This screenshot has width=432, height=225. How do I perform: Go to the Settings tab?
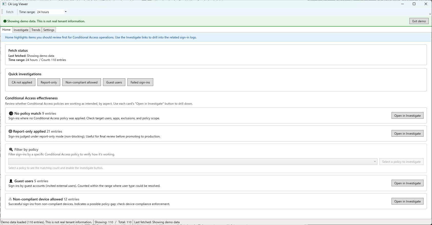coord(49,30)
